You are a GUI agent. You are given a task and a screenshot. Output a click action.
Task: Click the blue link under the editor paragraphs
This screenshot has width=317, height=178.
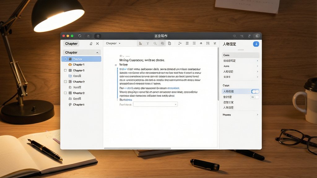tap(128, 100)
